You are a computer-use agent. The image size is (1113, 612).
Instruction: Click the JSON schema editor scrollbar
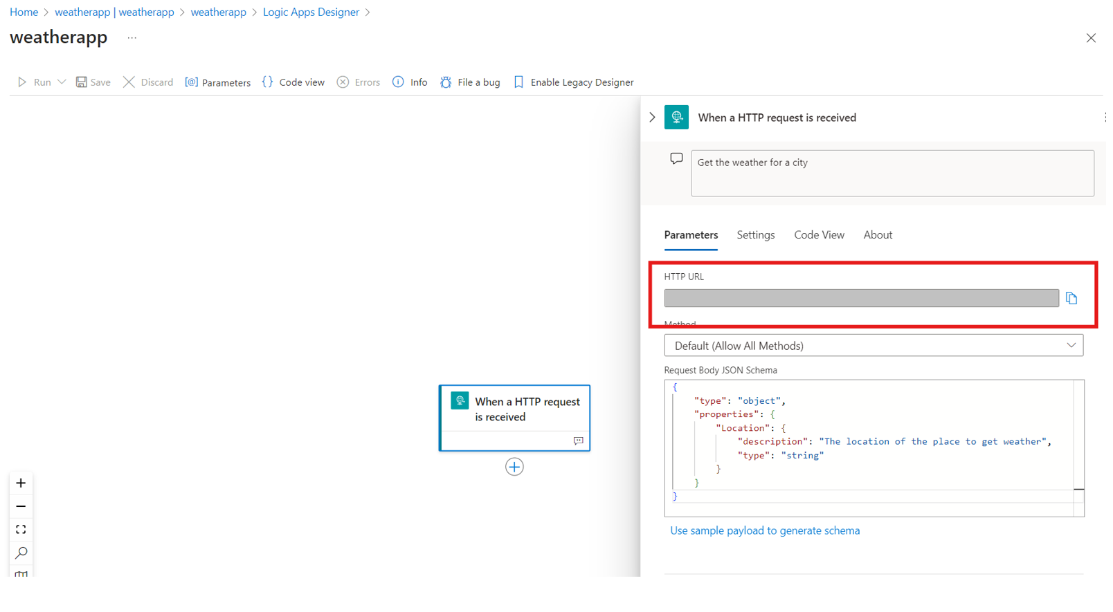pyautogui.click(x=1078, y=447)
